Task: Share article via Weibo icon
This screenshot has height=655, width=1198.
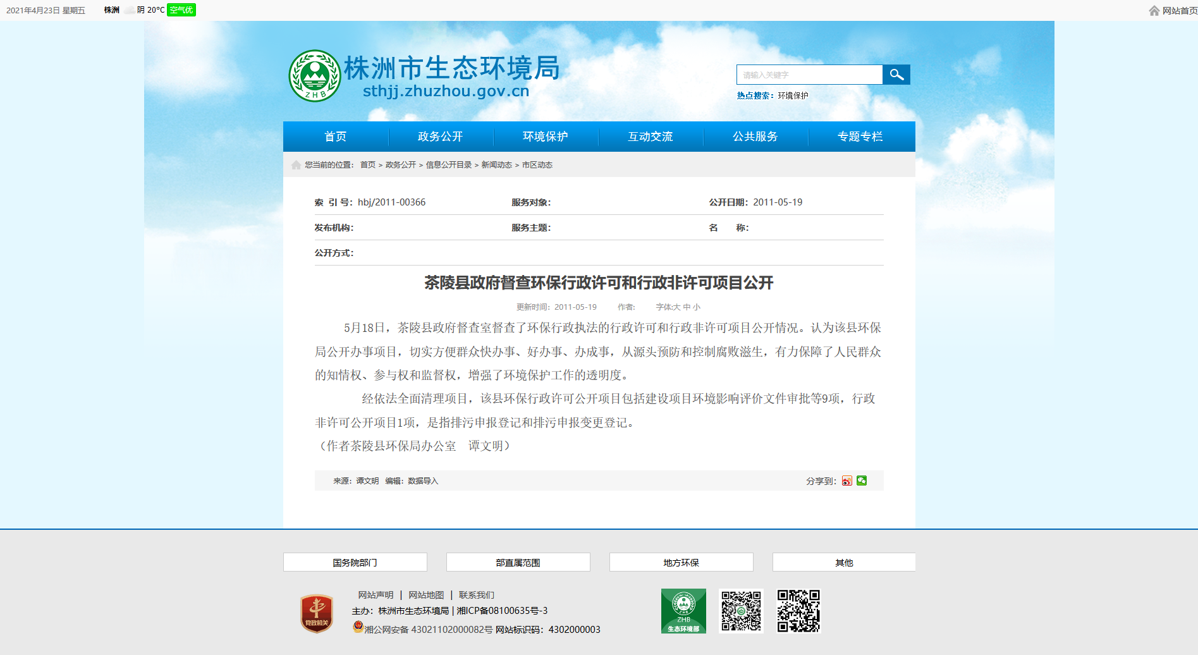Action: coord(847,481)
